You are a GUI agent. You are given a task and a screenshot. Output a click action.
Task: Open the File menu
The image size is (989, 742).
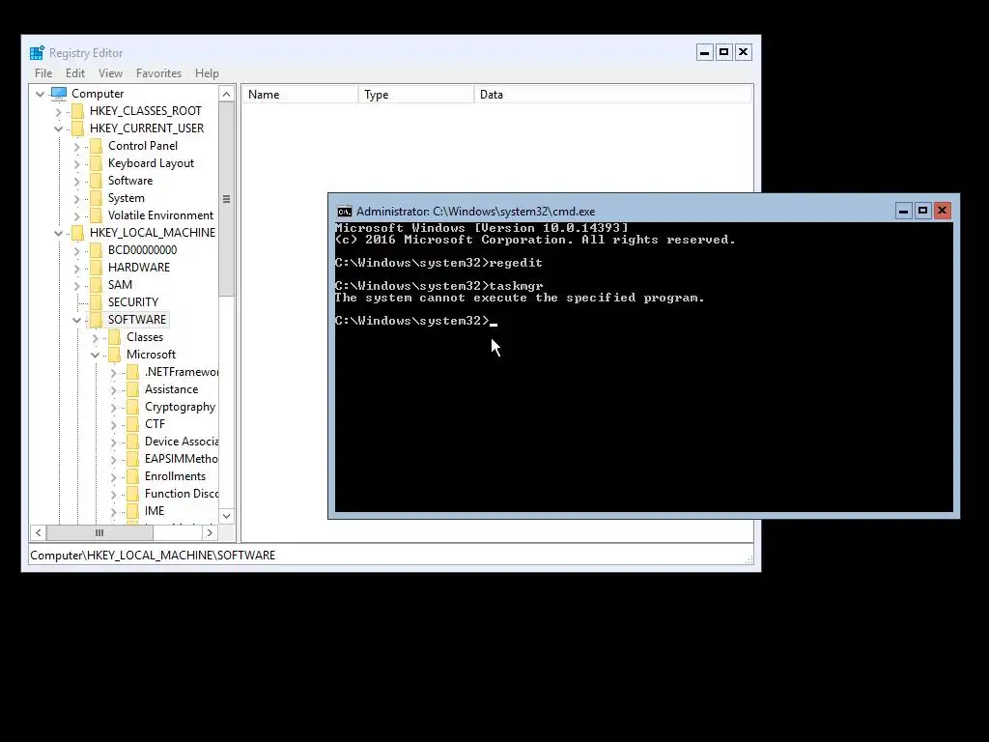pyautogui.click(x=43, y=73)
